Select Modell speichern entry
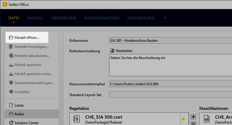This screenshot has height=125, width=232. (28, 65)
